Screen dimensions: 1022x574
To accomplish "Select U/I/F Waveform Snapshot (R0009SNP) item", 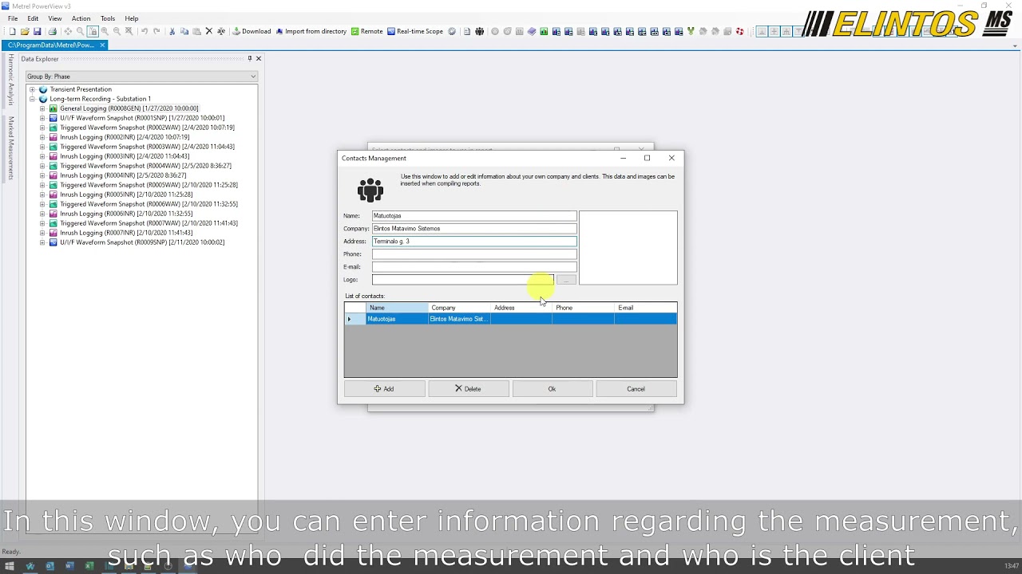I will 142,242.
